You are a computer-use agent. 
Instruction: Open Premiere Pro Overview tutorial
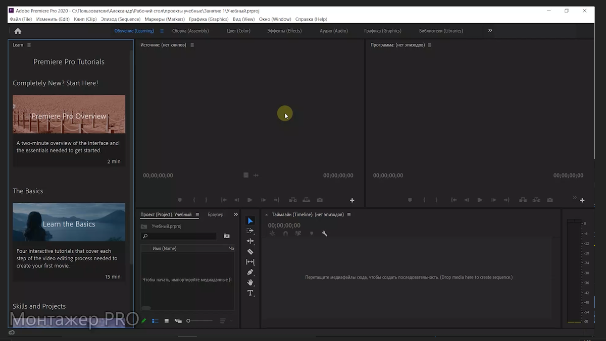69,114
